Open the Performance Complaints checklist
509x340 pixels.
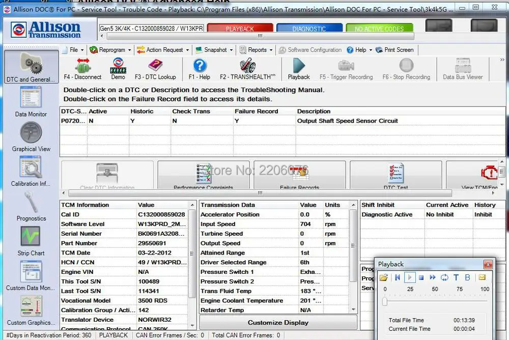coord(204,175)
